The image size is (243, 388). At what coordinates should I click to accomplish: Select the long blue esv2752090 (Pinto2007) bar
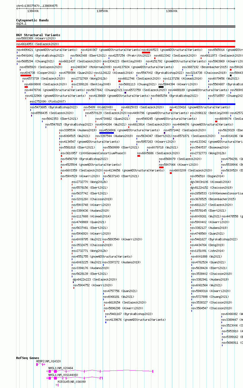[x=132, y=104]
